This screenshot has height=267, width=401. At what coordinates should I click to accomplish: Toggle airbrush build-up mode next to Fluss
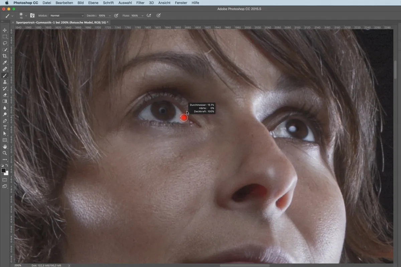[x=149, y=15]
